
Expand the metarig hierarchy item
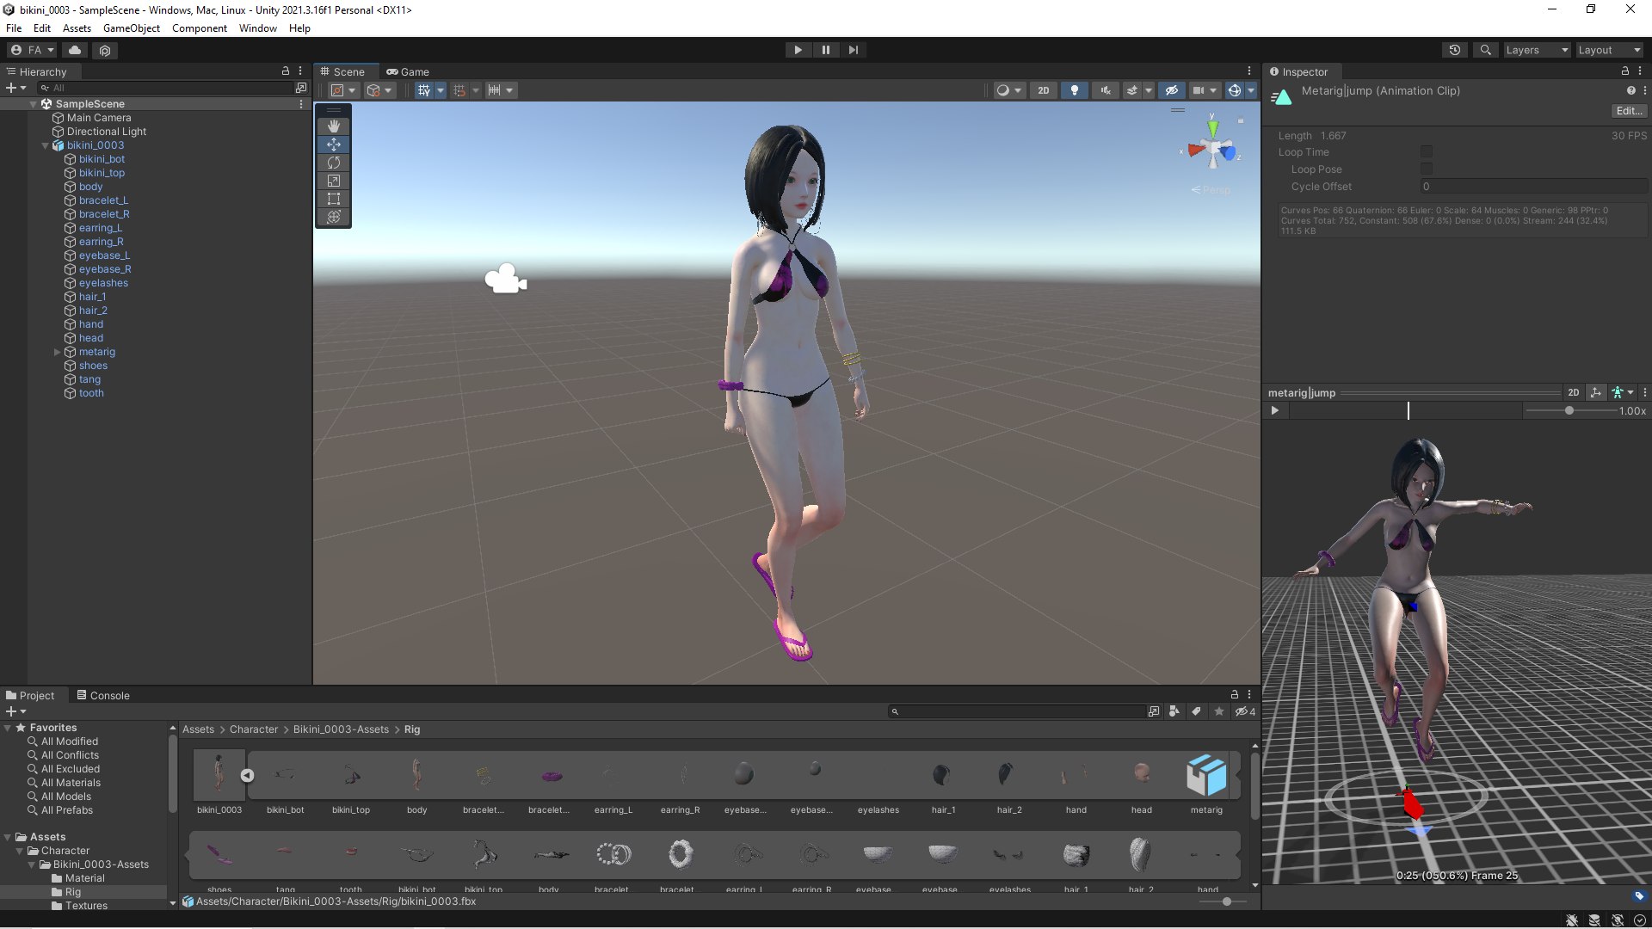coord(58,352)
